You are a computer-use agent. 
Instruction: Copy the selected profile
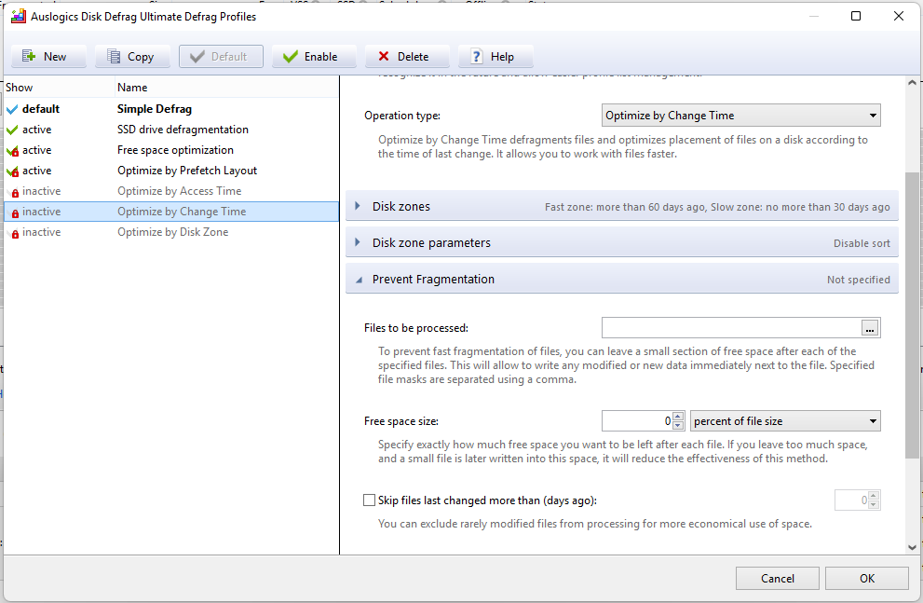132,57
